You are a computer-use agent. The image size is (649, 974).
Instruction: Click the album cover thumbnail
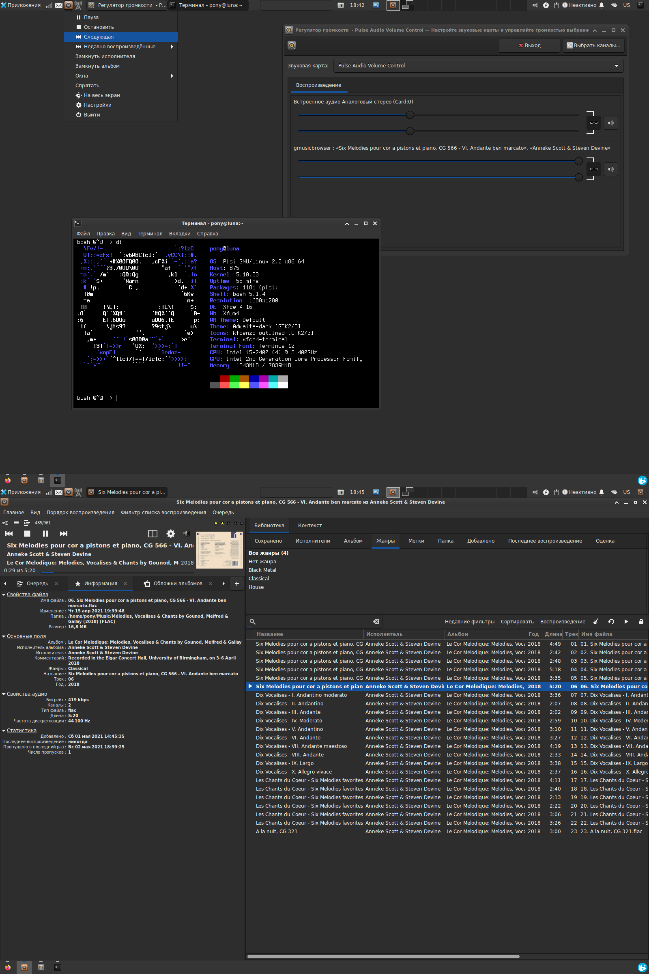pos(219,550)
